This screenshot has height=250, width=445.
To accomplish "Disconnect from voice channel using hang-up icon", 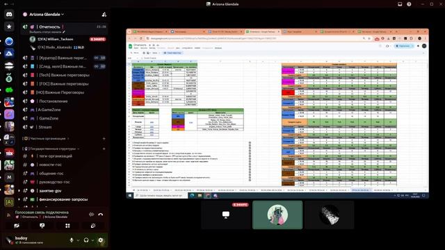I will pos(100,215).
